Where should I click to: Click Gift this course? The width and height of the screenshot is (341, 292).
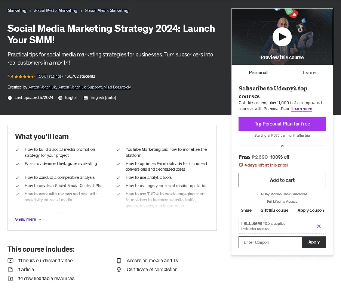pos(274,210)
